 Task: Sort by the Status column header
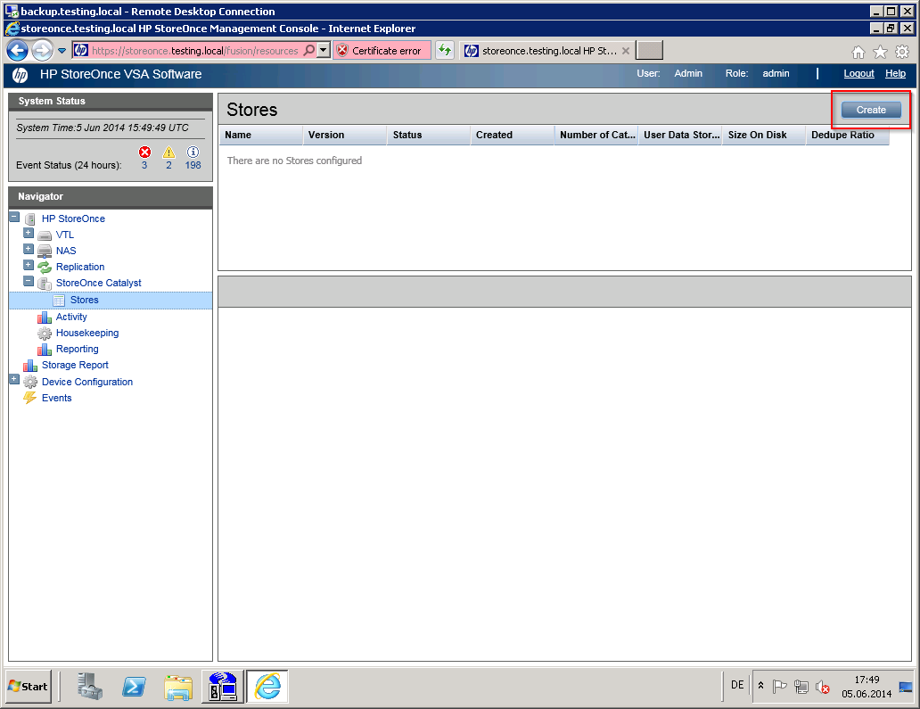coord(429,135)
